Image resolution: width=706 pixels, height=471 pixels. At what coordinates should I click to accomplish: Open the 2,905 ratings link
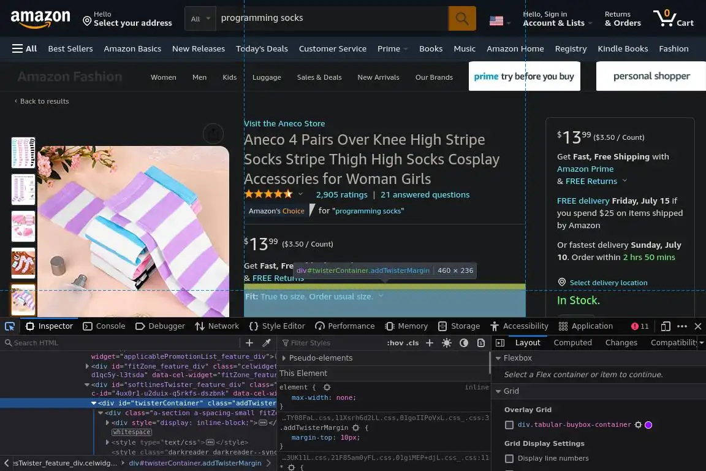pos(342,194)
